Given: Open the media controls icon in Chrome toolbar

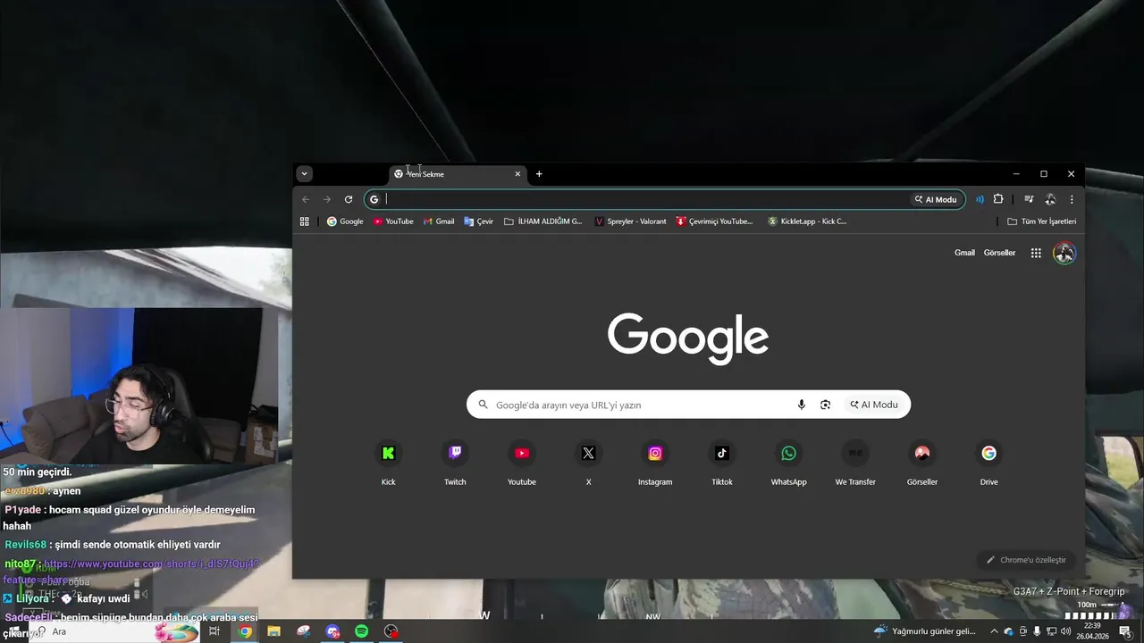Looking at the screenshot, I should coord(1029,199).
